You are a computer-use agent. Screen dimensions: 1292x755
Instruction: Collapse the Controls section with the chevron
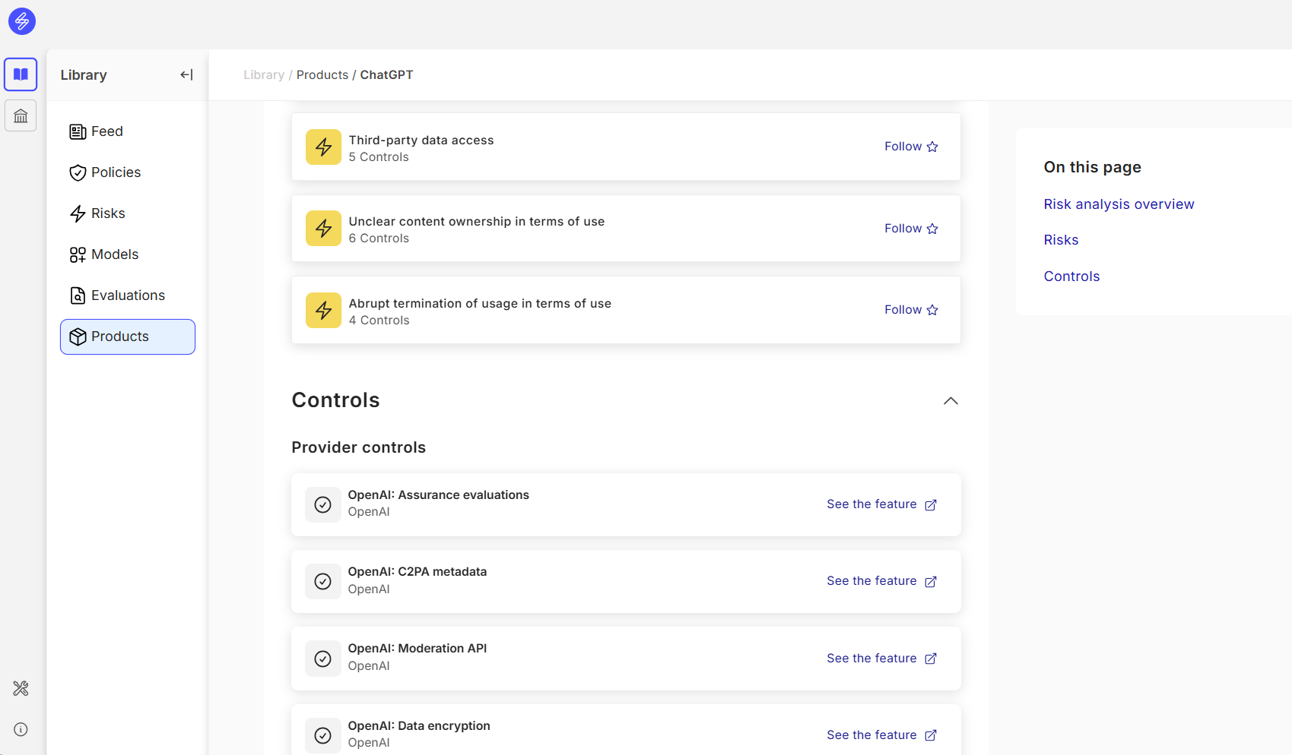point(950,401)
